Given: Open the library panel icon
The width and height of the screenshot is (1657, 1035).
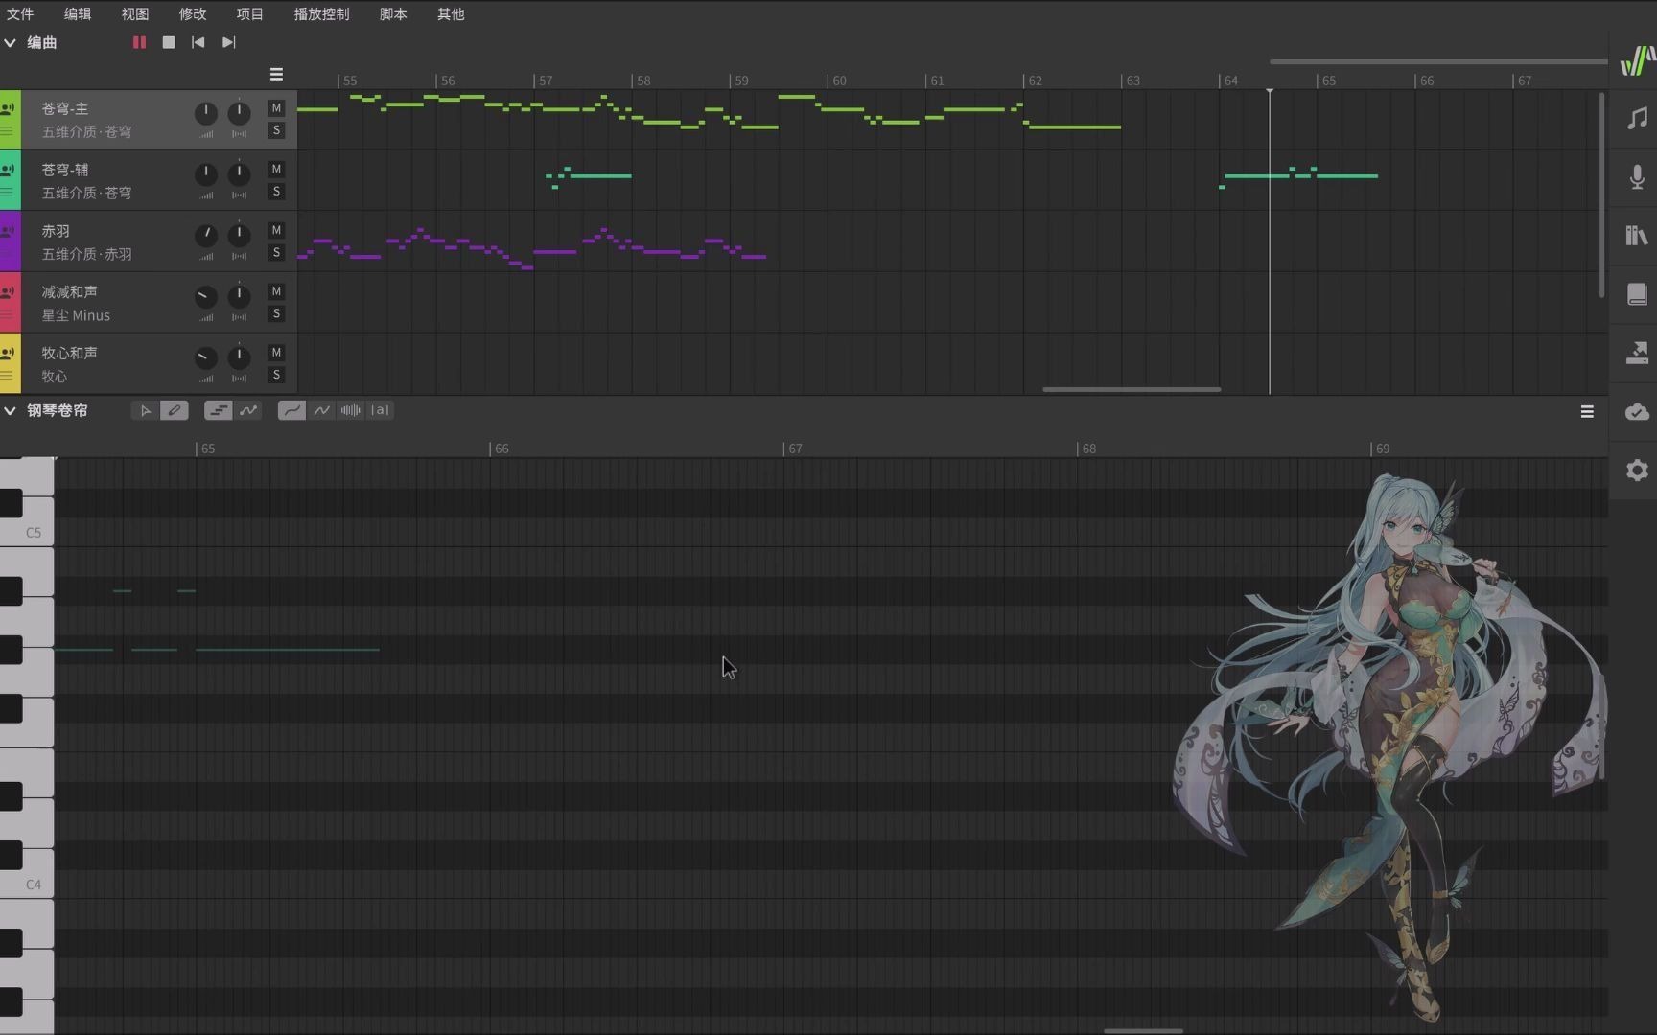Looking at the screenshot, I should (1637, 235).
